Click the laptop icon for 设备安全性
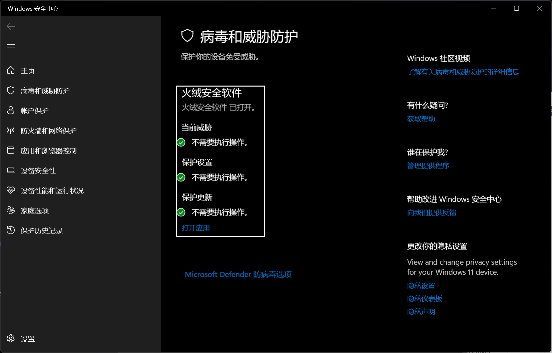The width and height of the screenshot is (552, 353). (x=11, y=170)
